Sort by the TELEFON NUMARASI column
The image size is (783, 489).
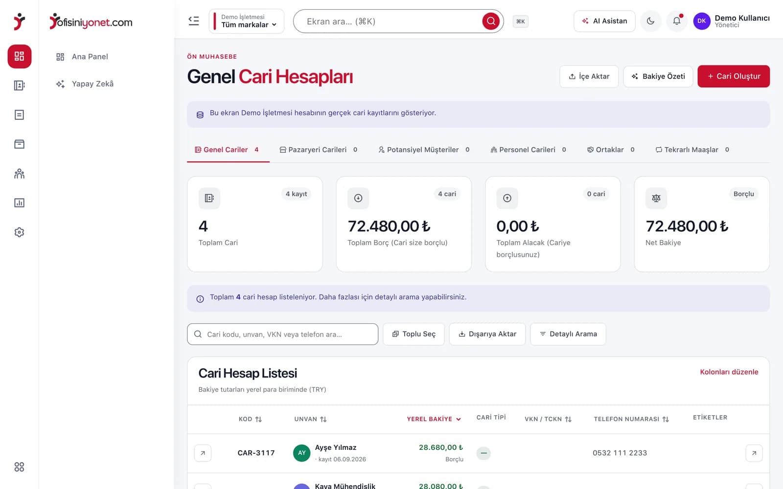tap(631, 419)
